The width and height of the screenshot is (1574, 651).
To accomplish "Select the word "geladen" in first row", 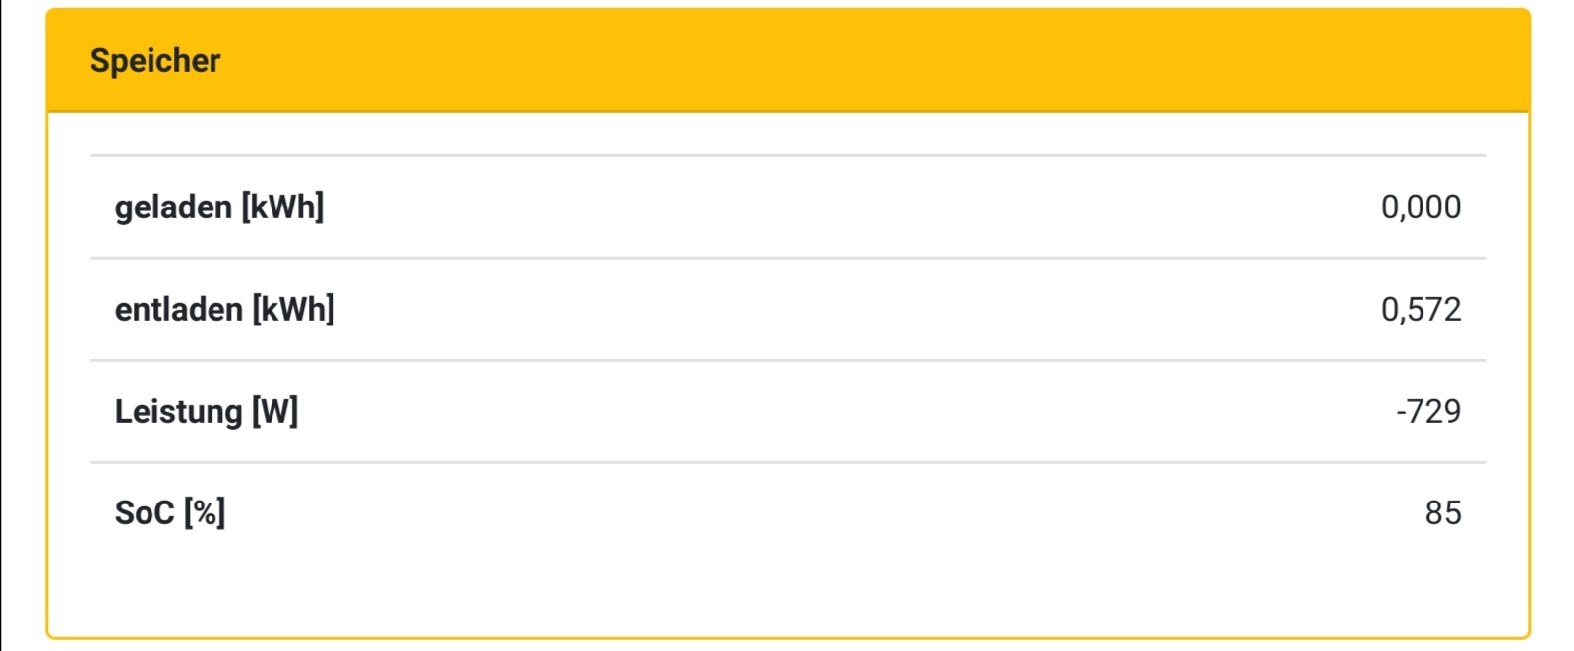I will click(173, 207).
